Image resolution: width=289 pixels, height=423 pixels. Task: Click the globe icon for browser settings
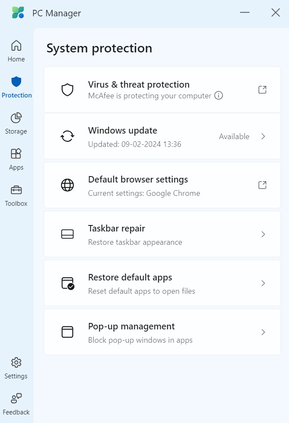[67, 185]
